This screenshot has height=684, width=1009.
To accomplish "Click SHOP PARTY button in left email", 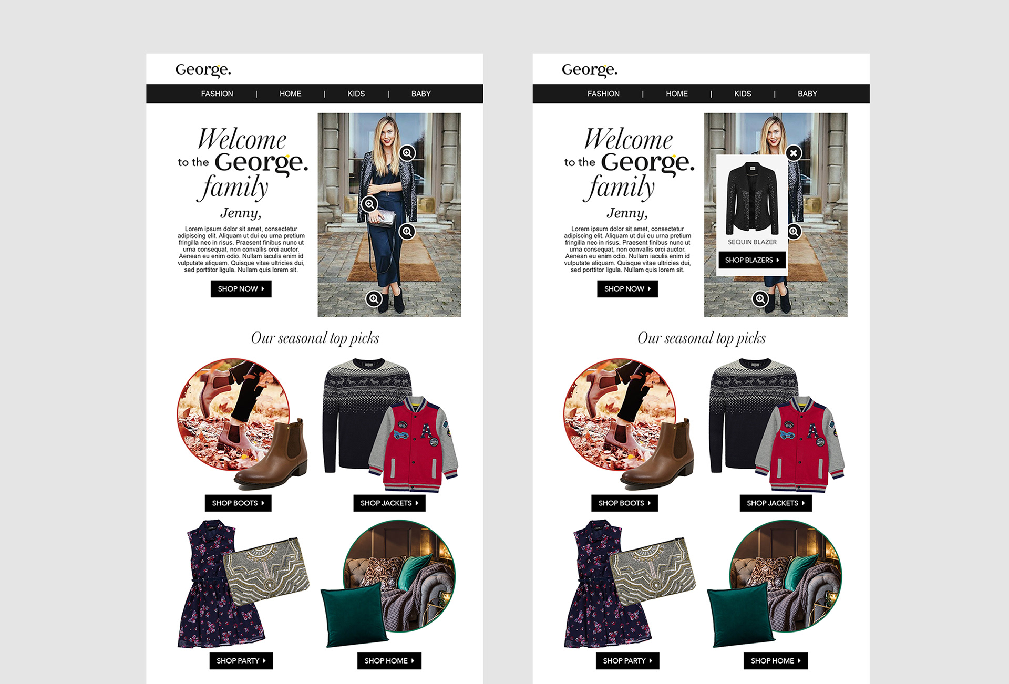I will (x=241, y=661).
